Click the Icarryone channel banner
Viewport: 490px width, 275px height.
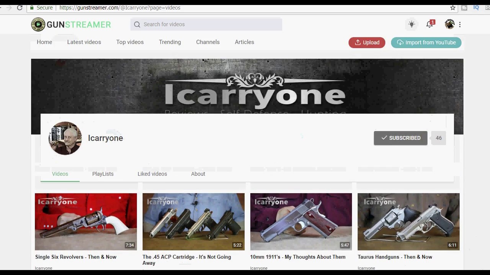247,86
